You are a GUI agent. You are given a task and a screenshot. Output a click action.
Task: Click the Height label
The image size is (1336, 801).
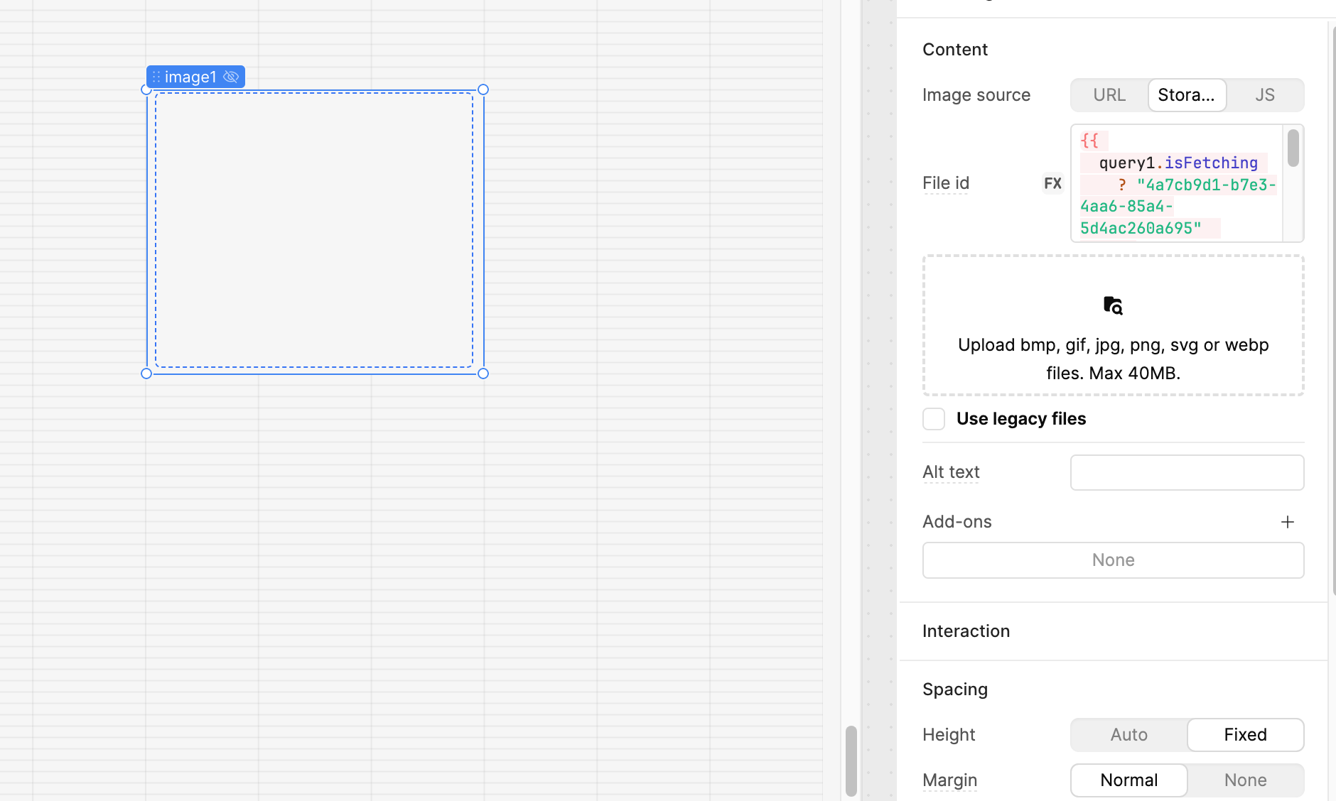click(949, 735)
